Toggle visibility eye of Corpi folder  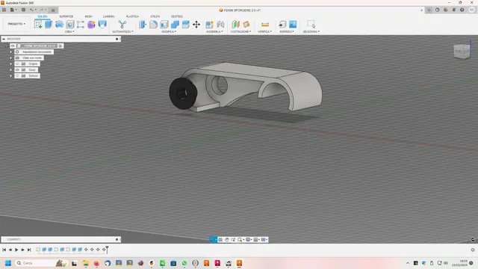pos(17,69)
